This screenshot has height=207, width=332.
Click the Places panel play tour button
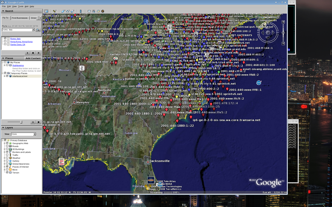tap(33, 122)
